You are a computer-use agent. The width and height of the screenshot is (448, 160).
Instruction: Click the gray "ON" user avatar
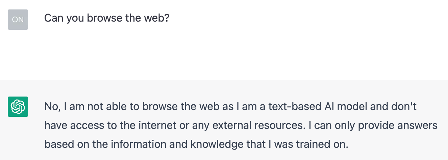(x=18, y=20)
